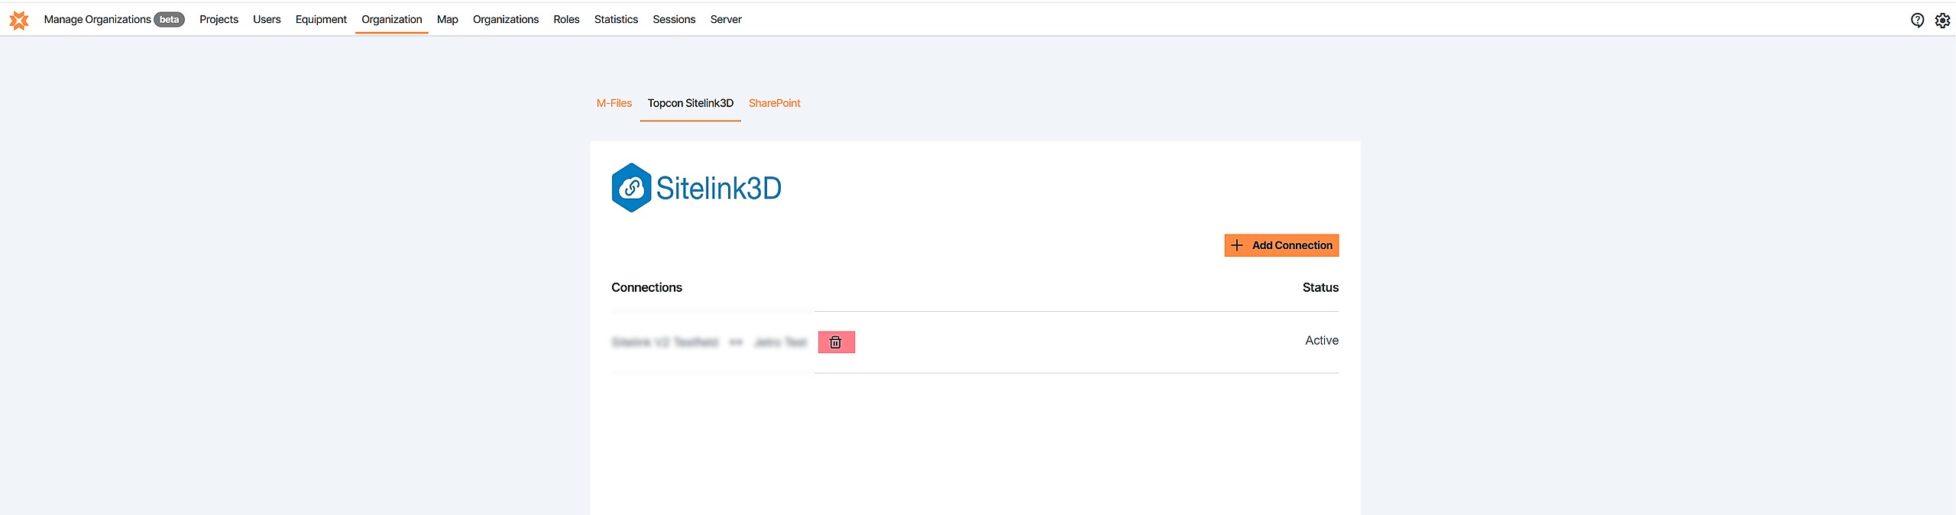1956x515 pixels.
Task: Click the Add Connection button
Action: point(1281,245)
